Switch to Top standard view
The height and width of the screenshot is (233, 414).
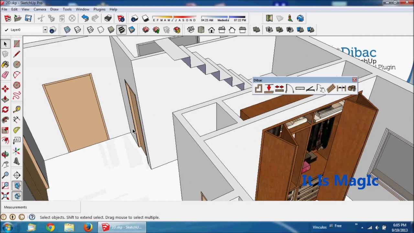pyautogui.click(x=201, y=30)
